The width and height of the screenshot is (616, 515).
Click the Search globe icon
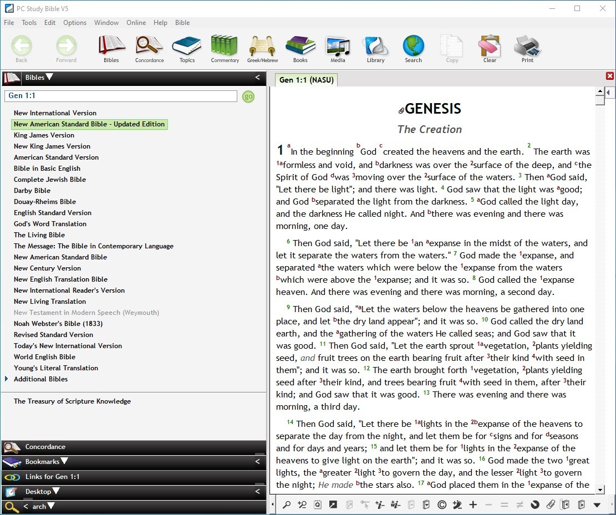[413, 49]
